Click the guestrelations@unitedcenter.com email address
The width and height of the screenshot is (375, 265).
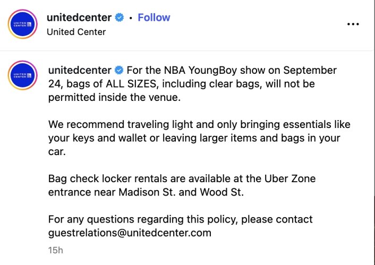click(130, 233)
